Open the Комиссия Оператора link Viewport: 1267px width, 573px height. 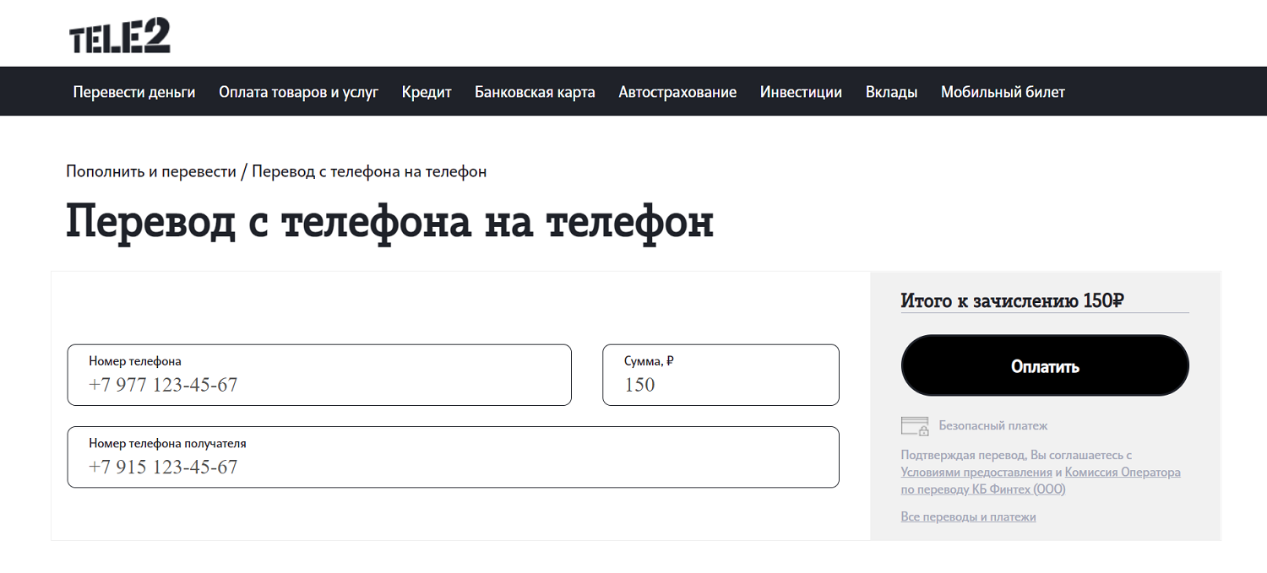(1123, 472)
